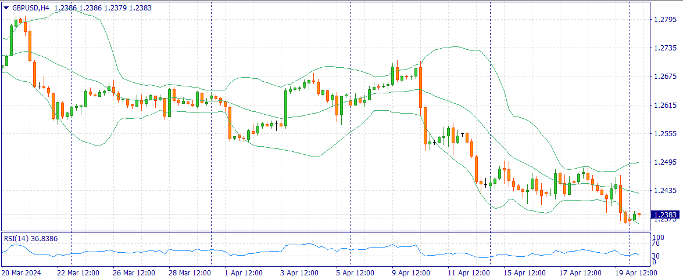Click the GBPUSD,H4 chart title text
The image size is (683, 280).
[31, 7]
